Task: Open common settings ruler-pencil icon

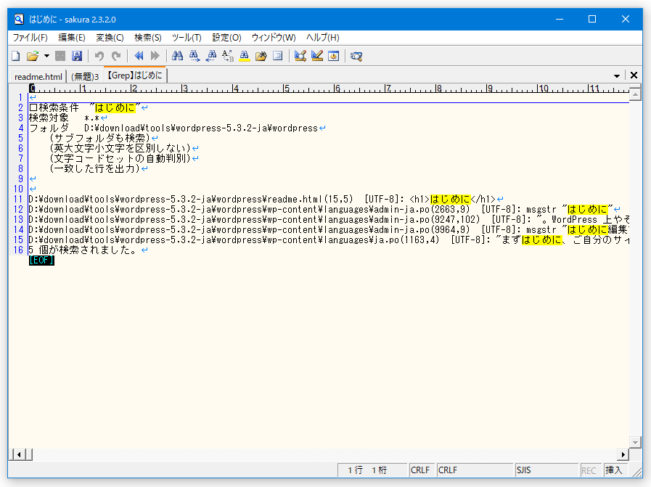Action: click(317, 56)
